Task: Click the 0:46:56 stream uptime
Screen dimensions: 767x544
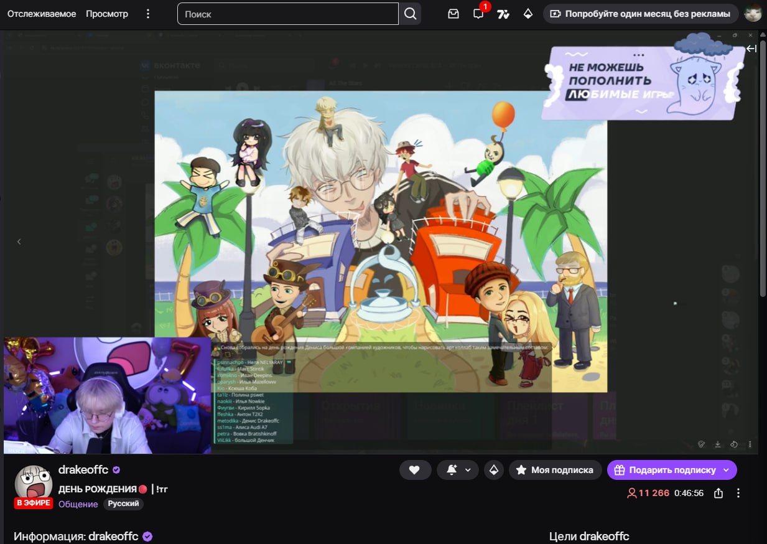Action: click(689, 493)
